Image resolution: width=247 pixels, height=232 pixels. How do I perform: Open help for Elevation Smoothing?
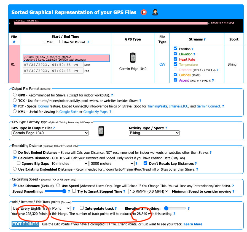point(189,209)
